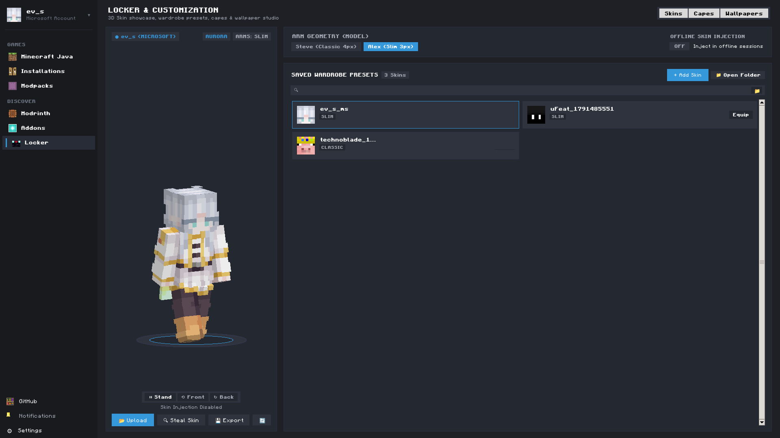Click the ev_s (MICROSOFT) account badge
The height and width of the screenshot is (438, 780).
[x=145, y=36]
